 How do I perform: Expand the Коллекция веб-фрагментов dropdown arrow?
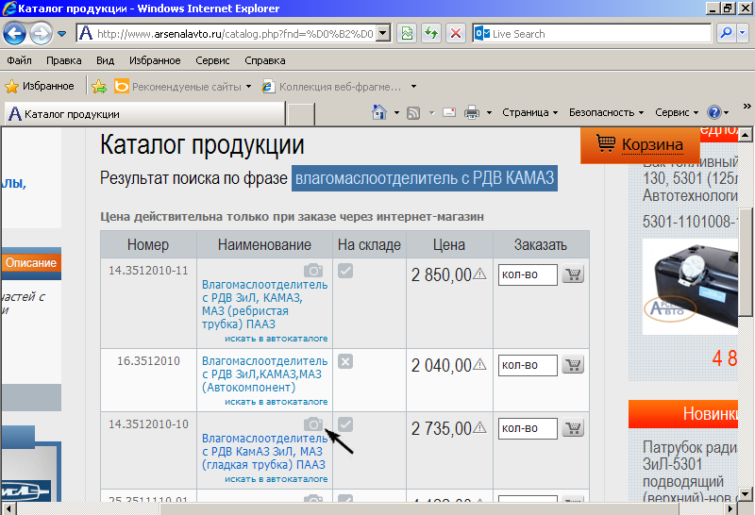pyautogui.click(x=413, y=87)
